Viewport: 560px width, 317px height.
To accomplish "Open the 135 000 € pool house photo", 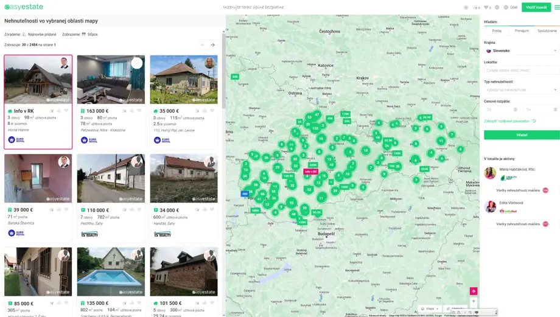I will click(x=111, y=271).
